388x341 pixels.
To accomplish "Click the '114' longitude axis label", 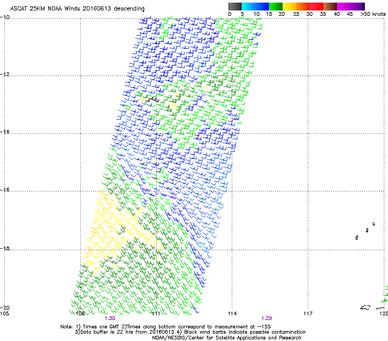I will pyautogui.click(x=232, y=314).
